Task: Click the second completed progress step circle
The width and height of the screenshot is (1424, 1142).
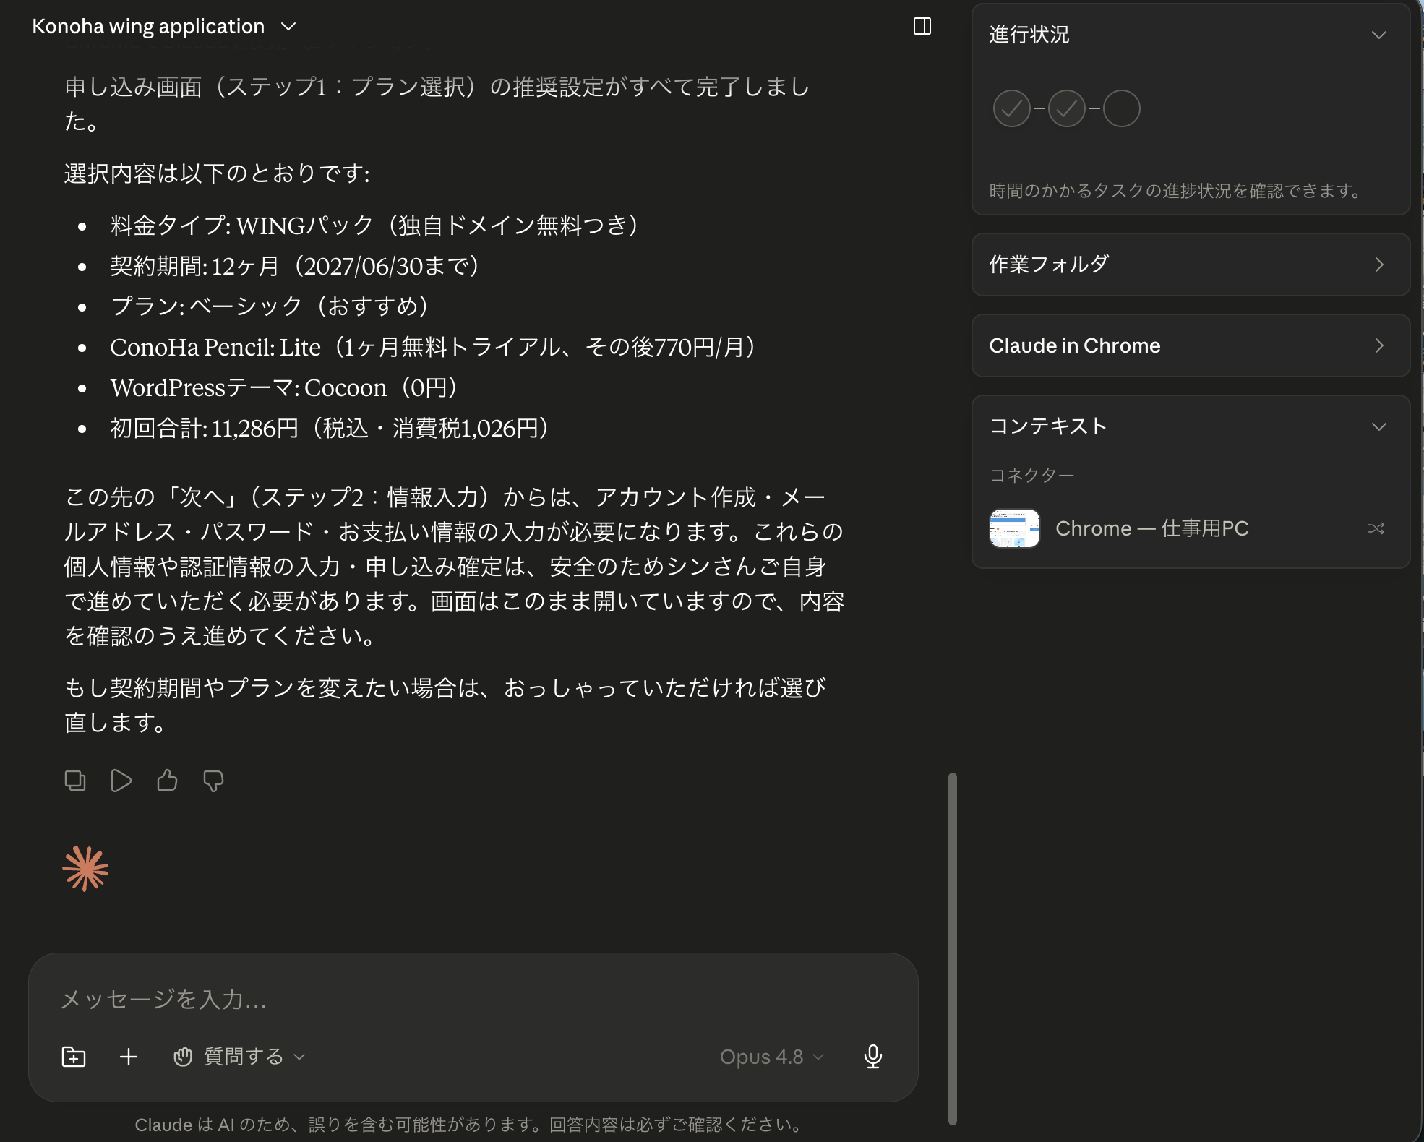Action: 1067,108
